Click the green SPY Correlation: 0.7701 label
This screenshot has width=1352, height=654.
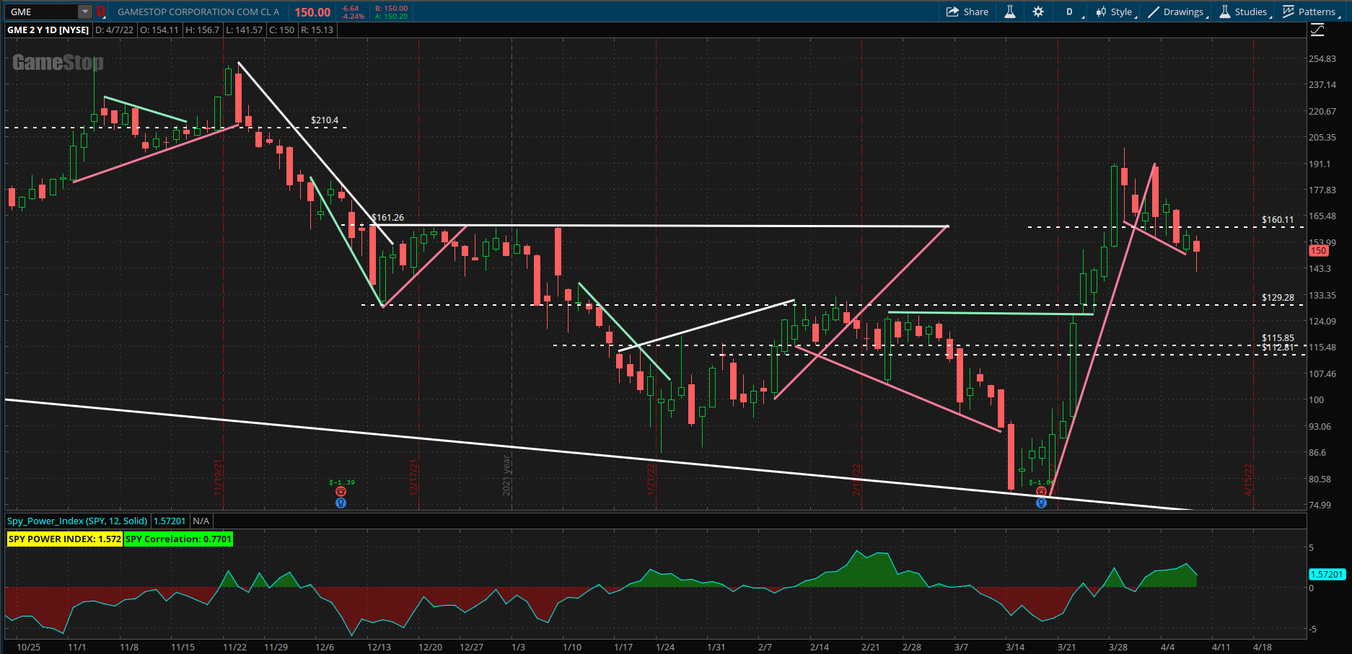point(178,539)
